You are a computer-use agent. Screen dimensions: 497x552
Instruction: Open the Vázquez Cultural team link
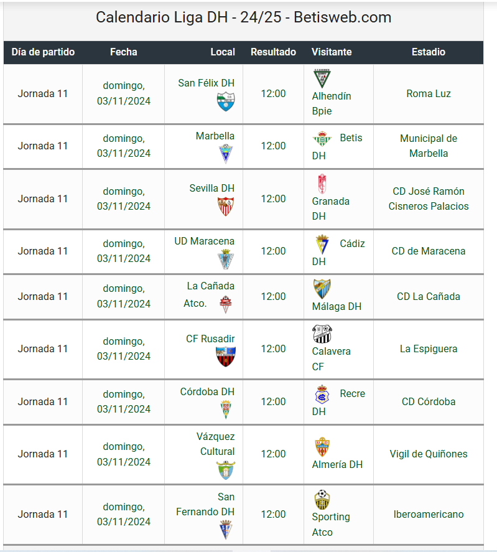click(x=215, y=444)
